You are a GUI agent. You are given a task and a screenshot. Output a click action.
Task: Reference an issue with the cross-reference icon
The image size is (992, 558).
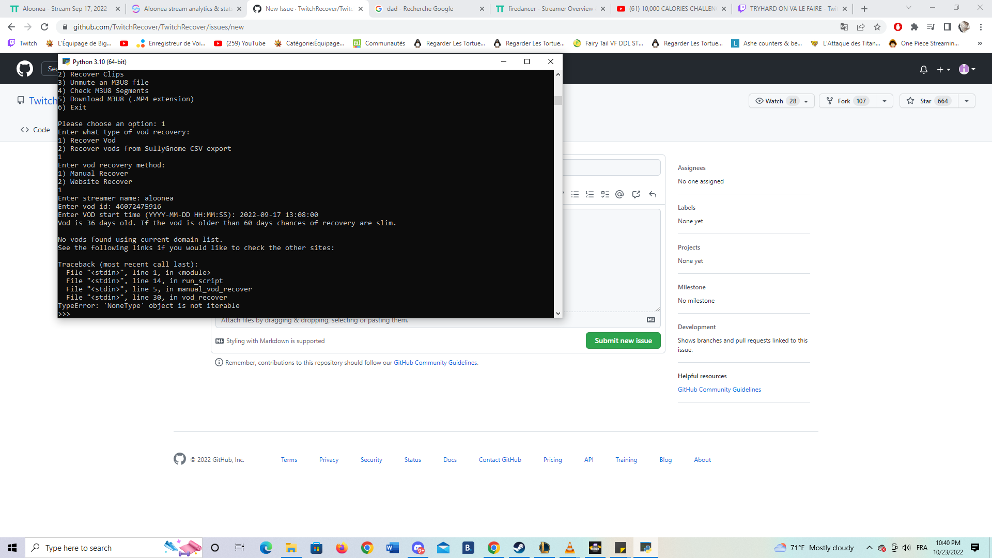click(x=636, y=194)
